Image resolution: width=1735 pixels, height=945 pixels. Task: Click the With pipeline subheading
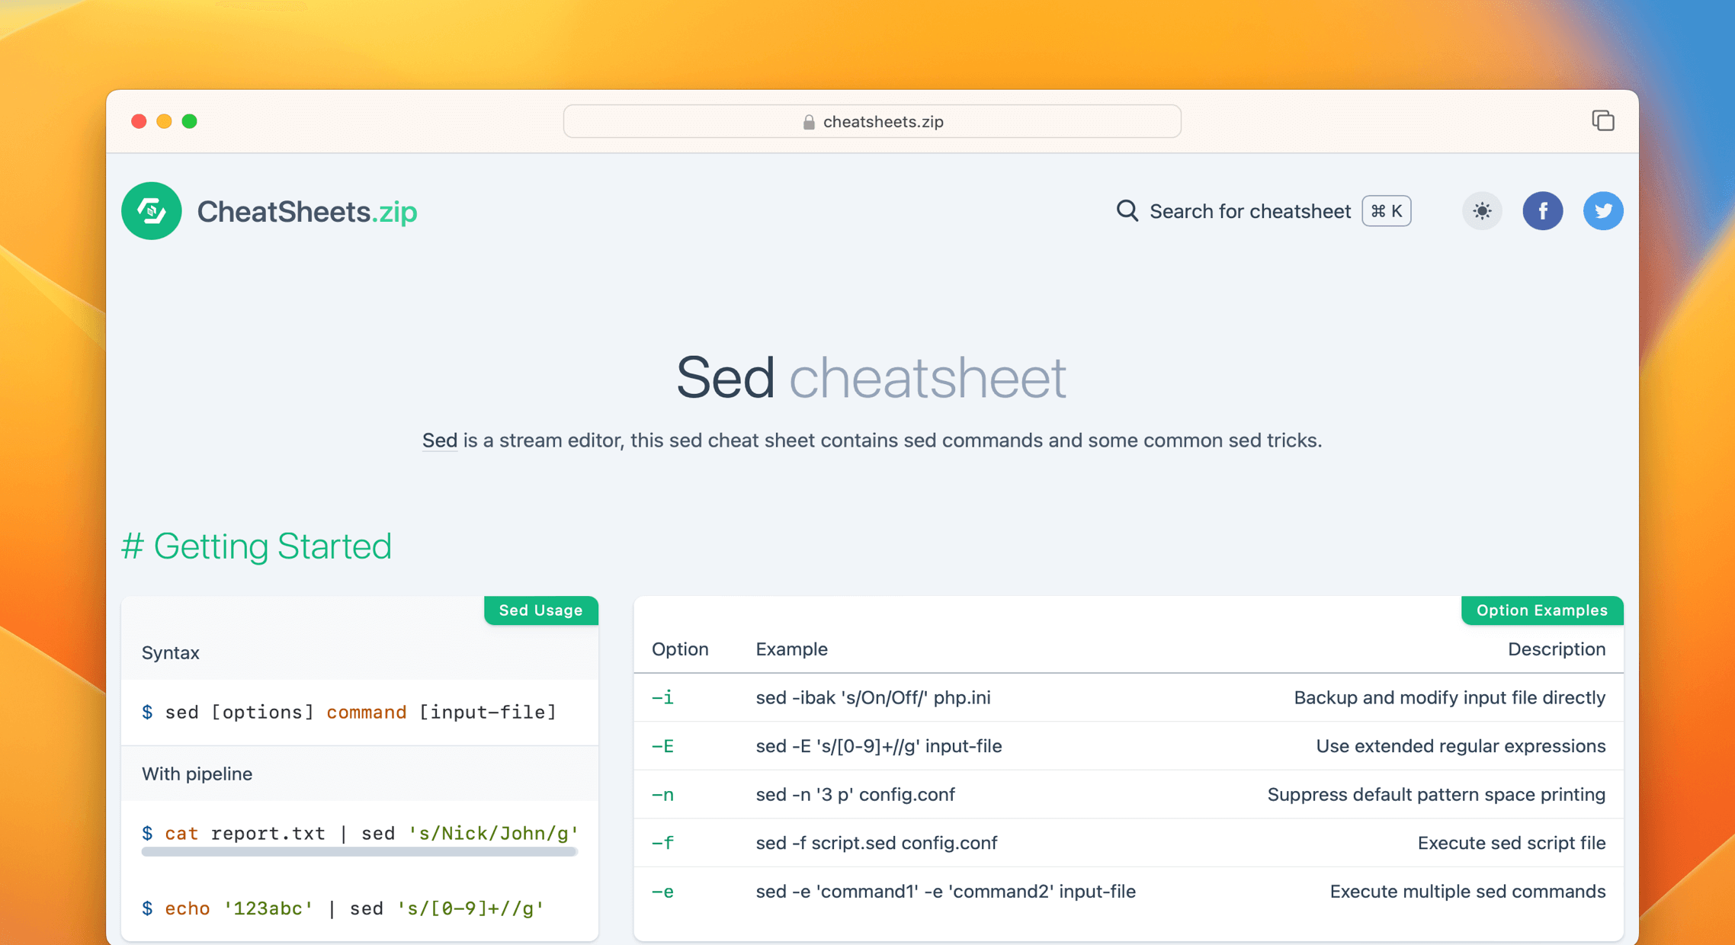197,774
